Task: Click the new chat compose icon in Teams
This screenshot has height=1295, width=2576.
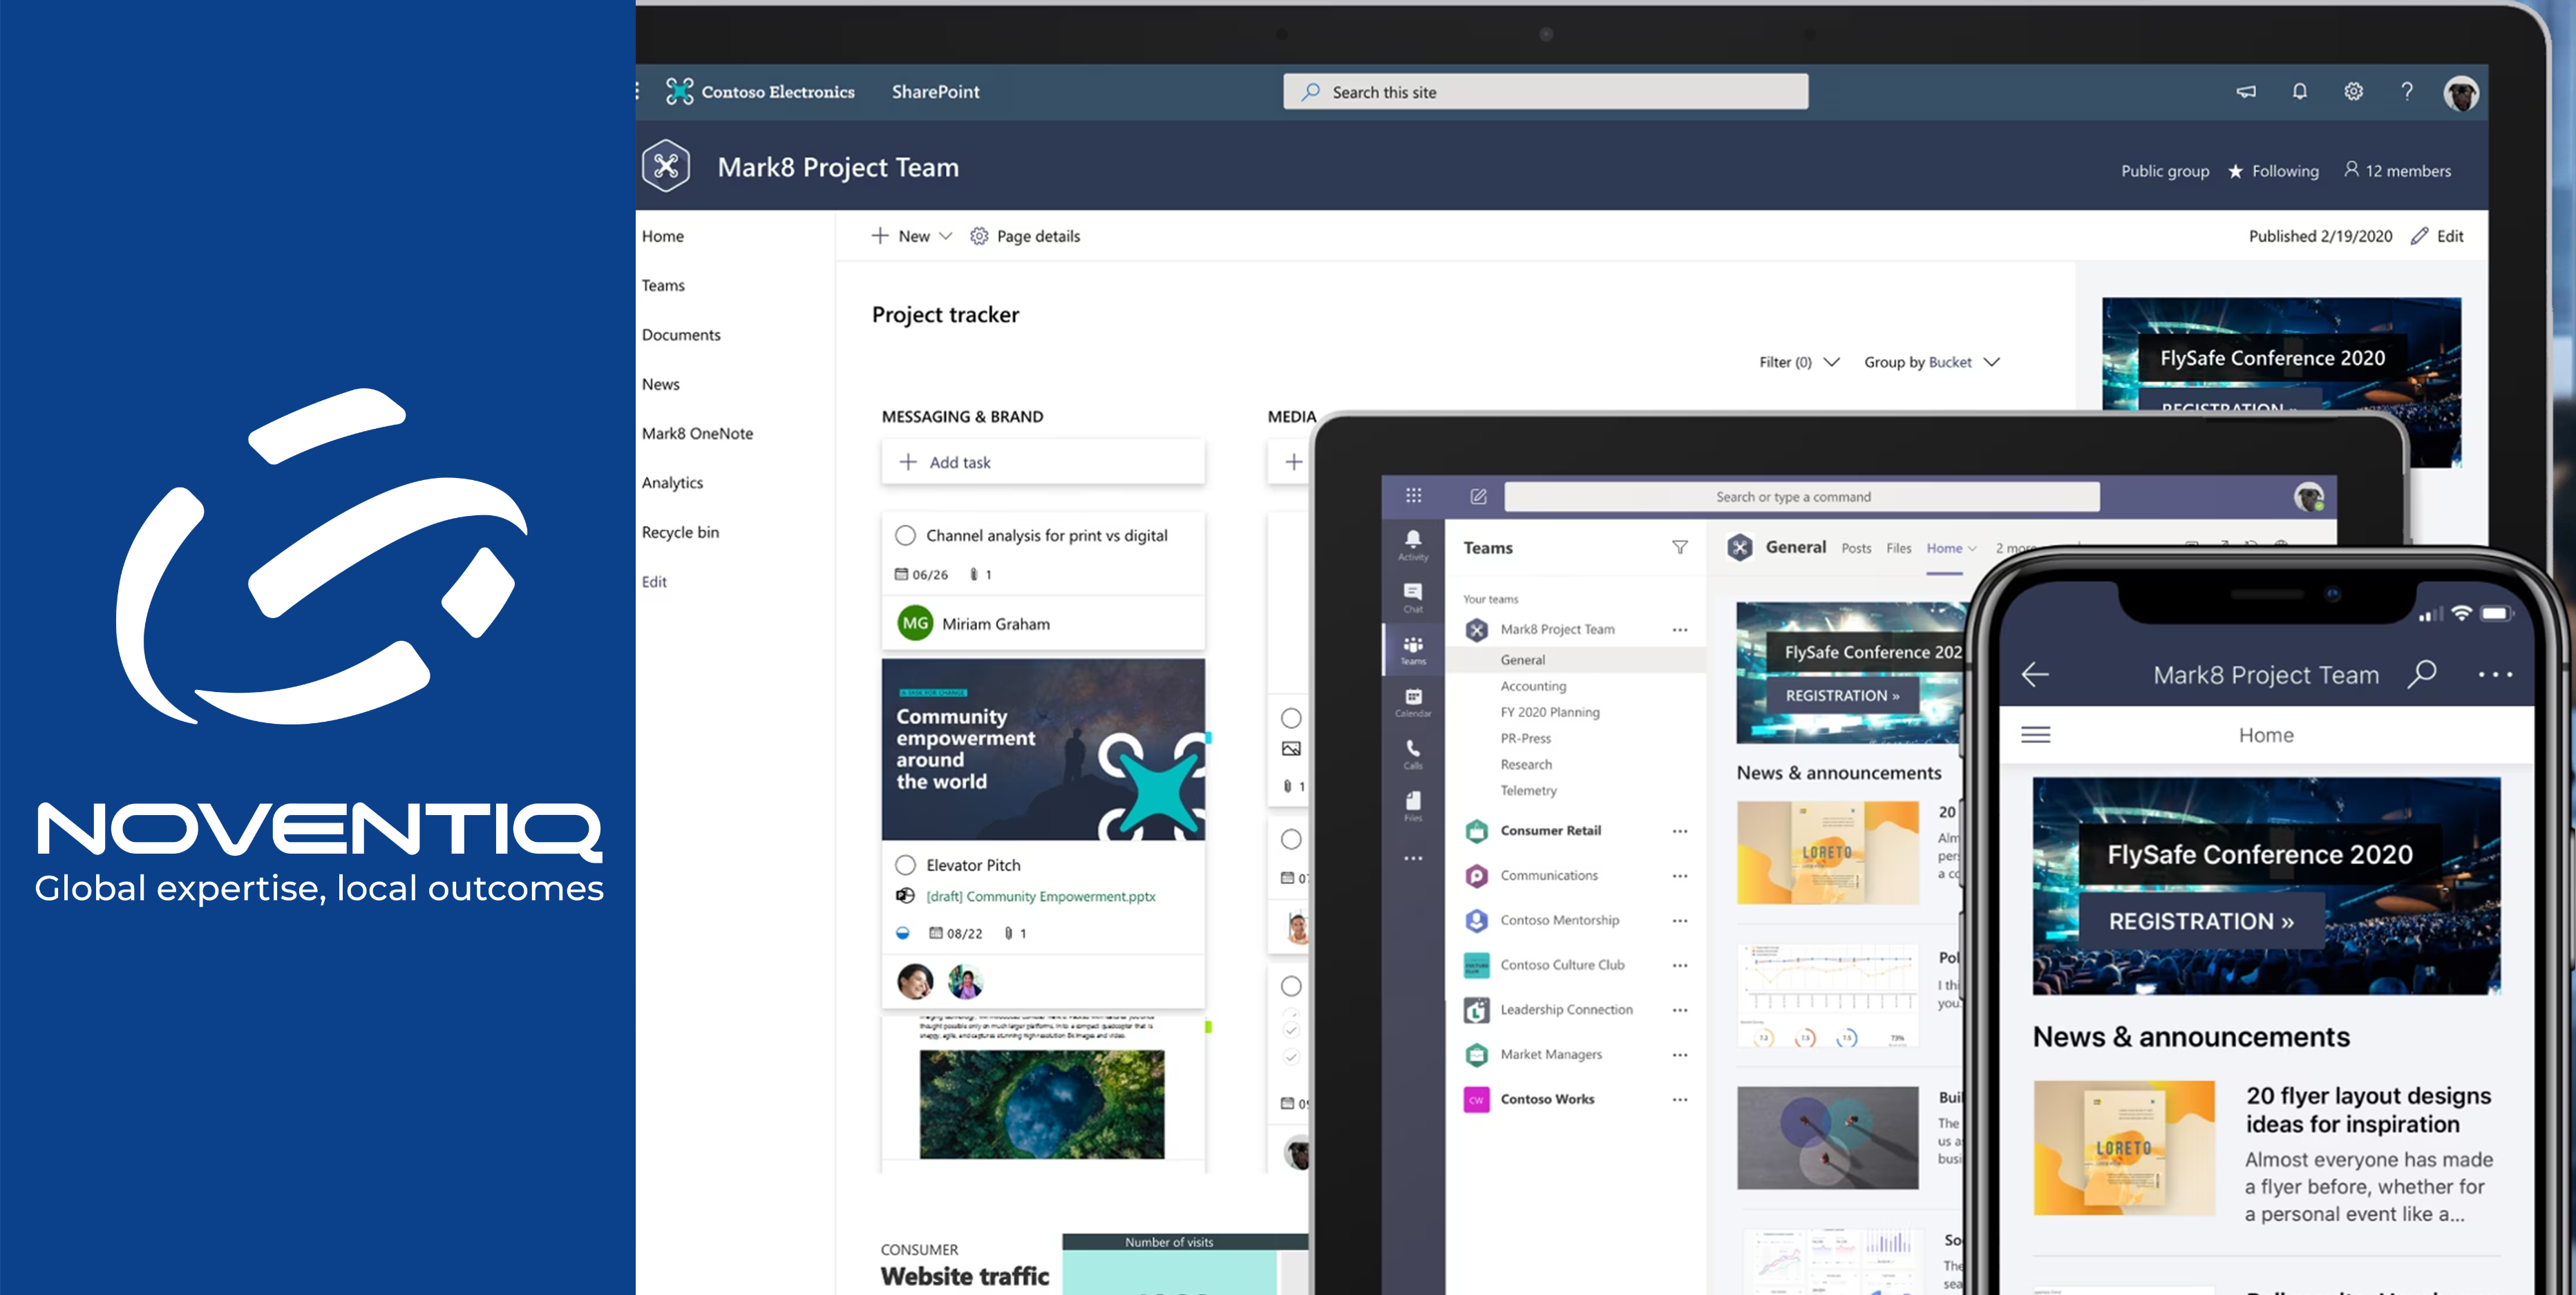Action: click(1478, 496)
